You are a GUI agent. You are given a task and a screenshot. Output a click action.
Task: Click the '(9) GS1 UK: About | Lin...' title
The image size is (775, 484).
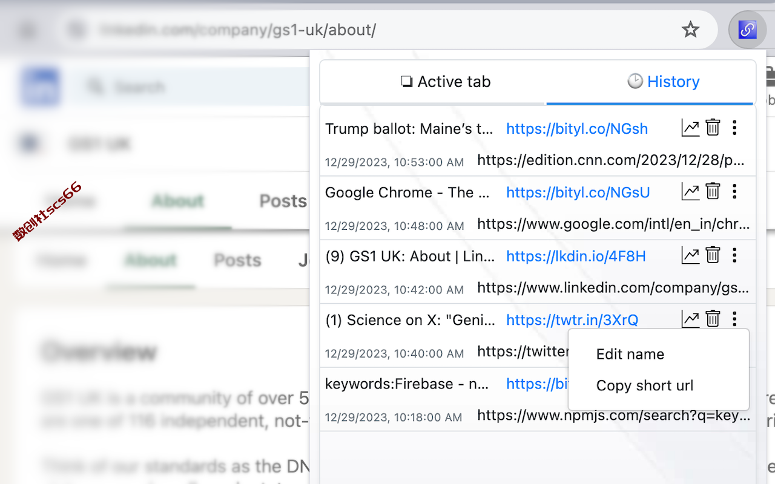pos(410,257)
